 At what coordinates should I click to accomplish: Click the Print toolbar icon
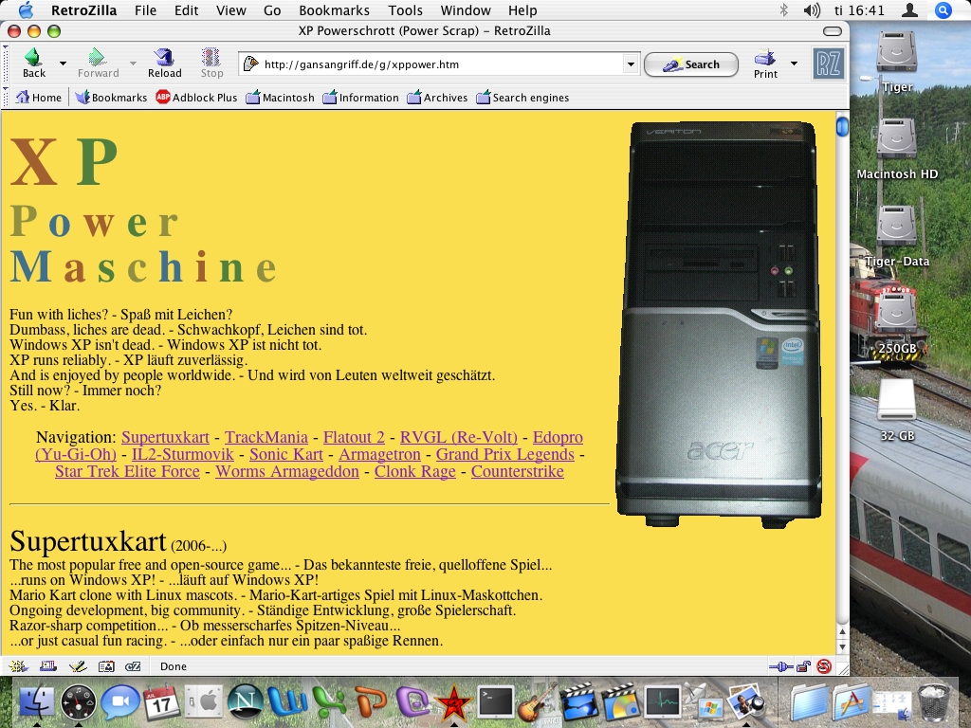click(x=764, y=58)
